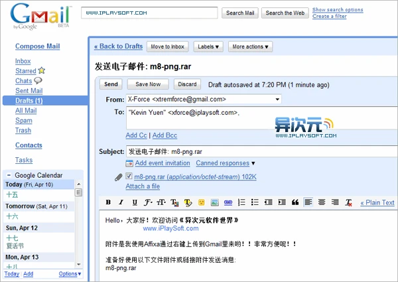Viewport: 398px width, 282px height.
Task: Click Show search options link
Action: point(338,10)
